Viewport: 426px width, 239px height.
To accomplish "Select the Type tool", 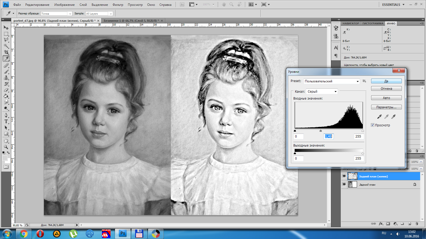I will (x=6, y=121).
